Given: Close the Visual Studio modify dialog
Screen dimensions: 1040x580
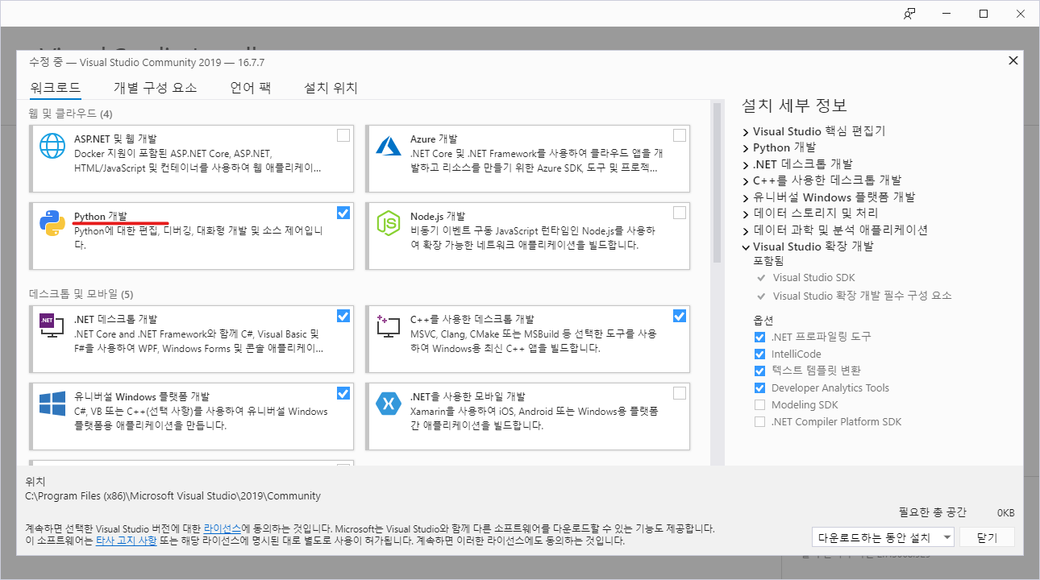Looking at the screenshot, I should [x=1013, y=60].
